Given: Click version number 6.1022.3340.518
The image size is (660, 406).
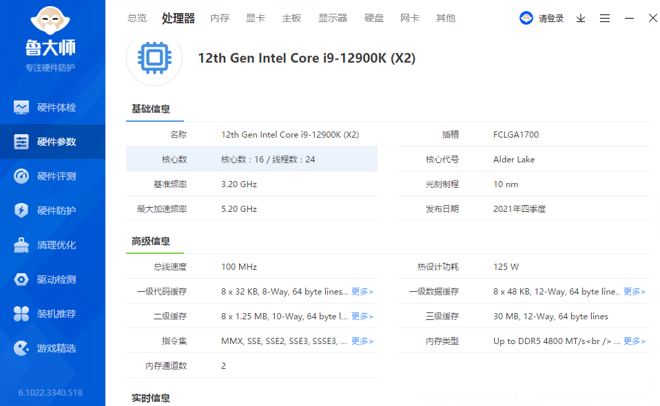Looking at the screenshot, I should (x=50, y=393).
